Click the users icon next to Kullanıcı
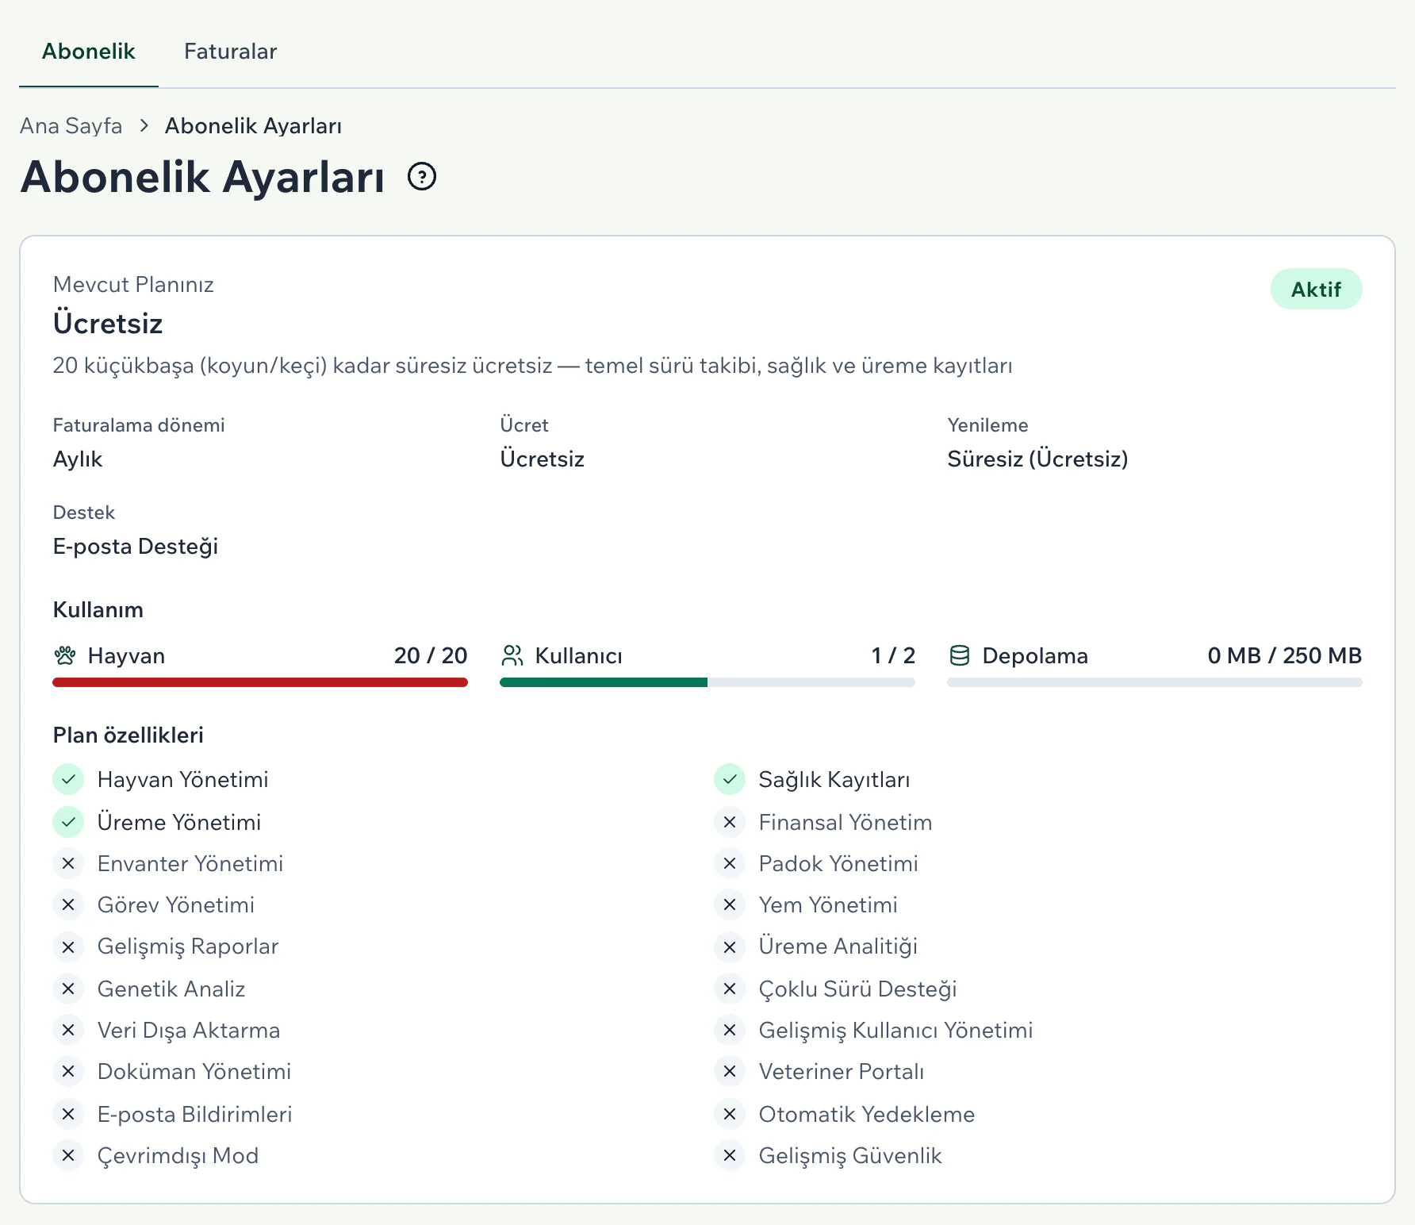1415x1225 pixels. pos(512,655)
